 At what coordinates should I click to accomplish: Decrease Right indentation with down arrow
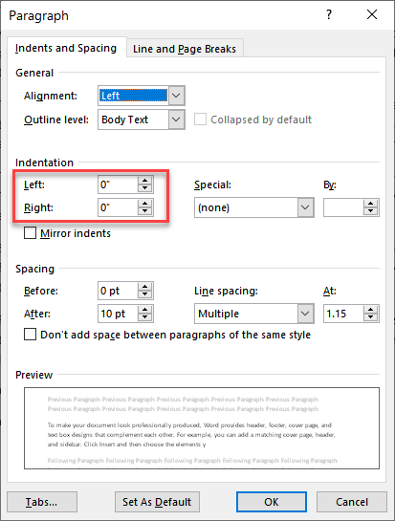(x=145, y=211)
